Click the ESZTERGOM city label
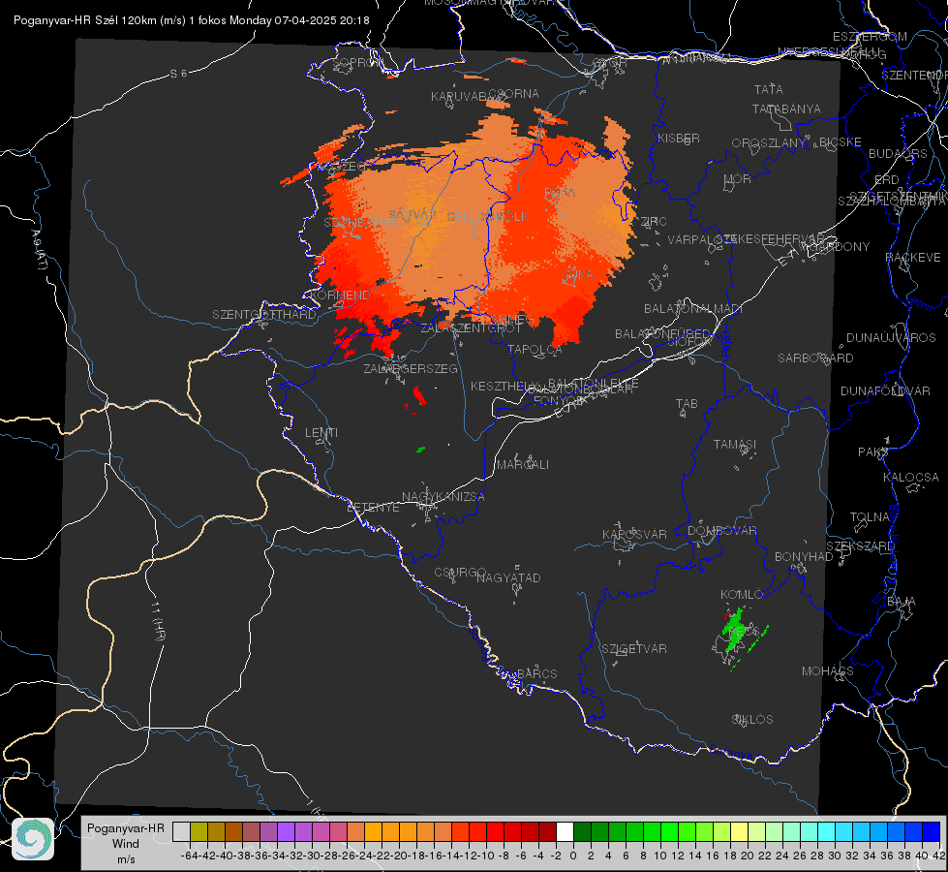Image resolution: width=948 pixels, height=872 pixels. click(870, 37)
